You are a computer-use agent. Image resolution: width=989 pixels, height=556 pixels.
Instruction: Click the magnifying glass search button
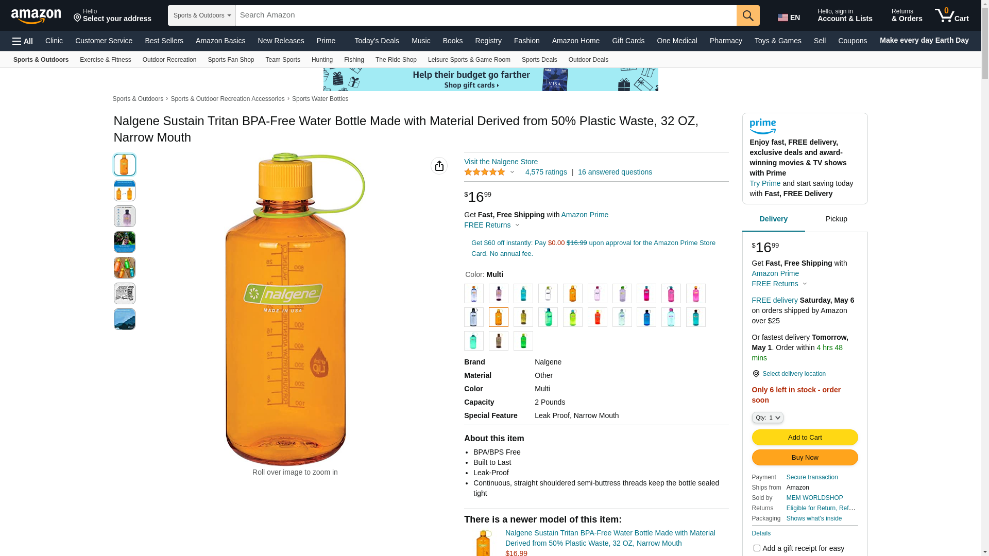pyautogui.click(x=748, y=15)
